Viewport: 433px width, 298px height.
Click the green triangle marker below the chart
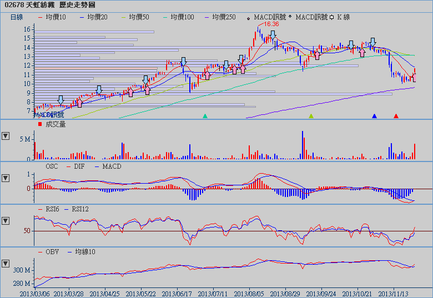(x=311, y=116)
